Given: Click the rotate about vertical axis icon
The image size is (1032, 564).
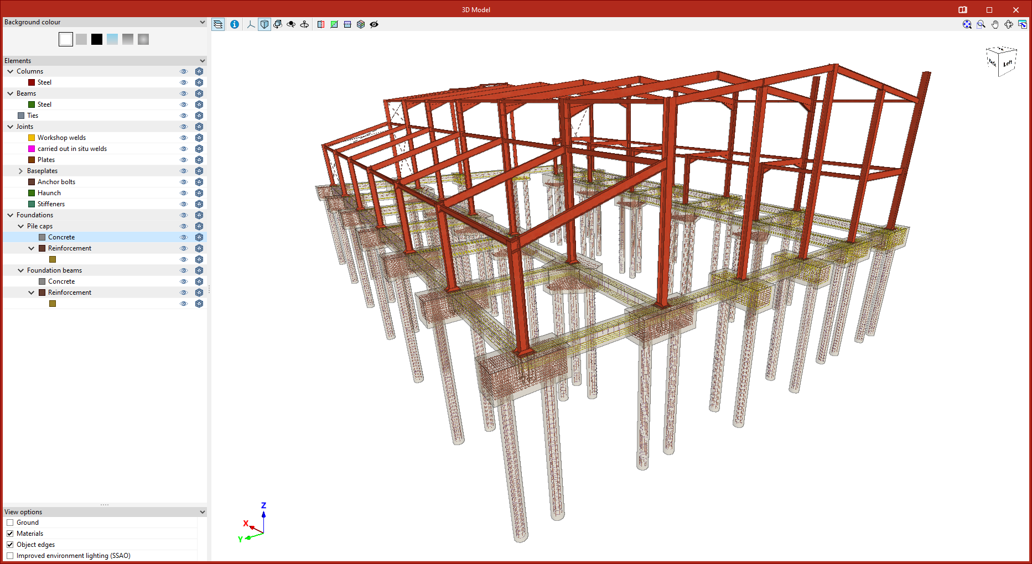Looking at the screenshot, I should pos(304,24).
